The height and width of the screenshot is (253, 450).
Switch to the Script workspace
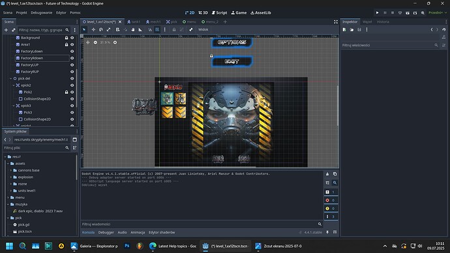(x=219, y=12)
